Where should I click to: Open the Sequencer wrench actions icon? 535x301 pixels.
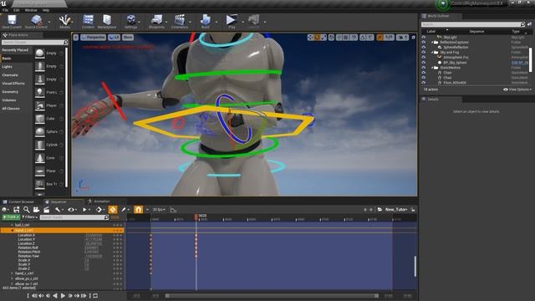click(x=58, y=210)
